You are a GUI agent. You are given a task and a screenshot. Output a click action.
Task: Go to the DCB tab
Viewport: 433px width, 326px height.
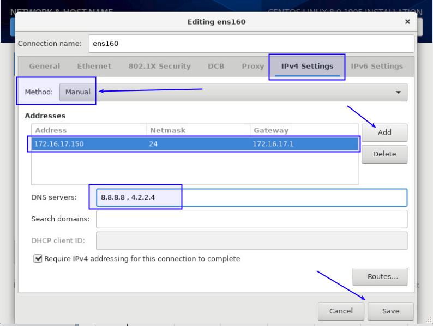click(x=216, y=66)
